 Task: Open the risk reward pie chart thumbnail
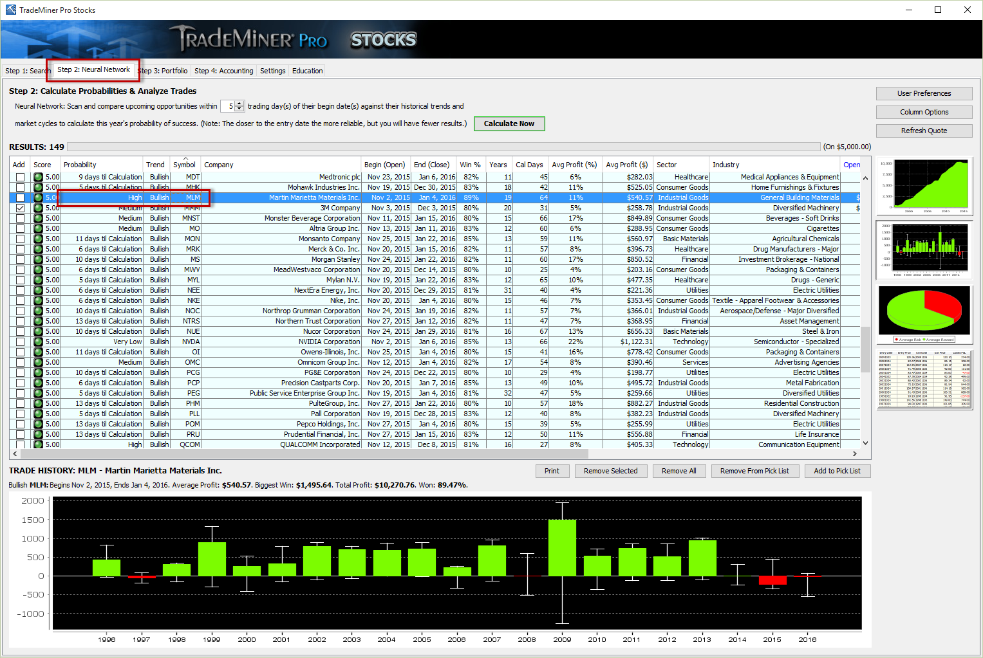[924, 315]
